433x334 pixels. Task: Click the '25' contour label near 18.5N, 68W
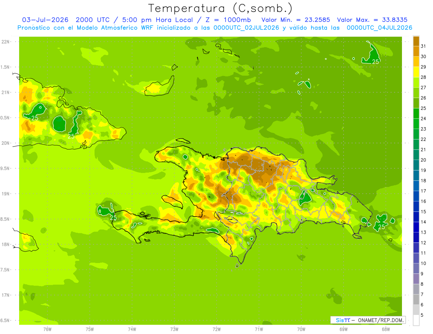[381, 227]
